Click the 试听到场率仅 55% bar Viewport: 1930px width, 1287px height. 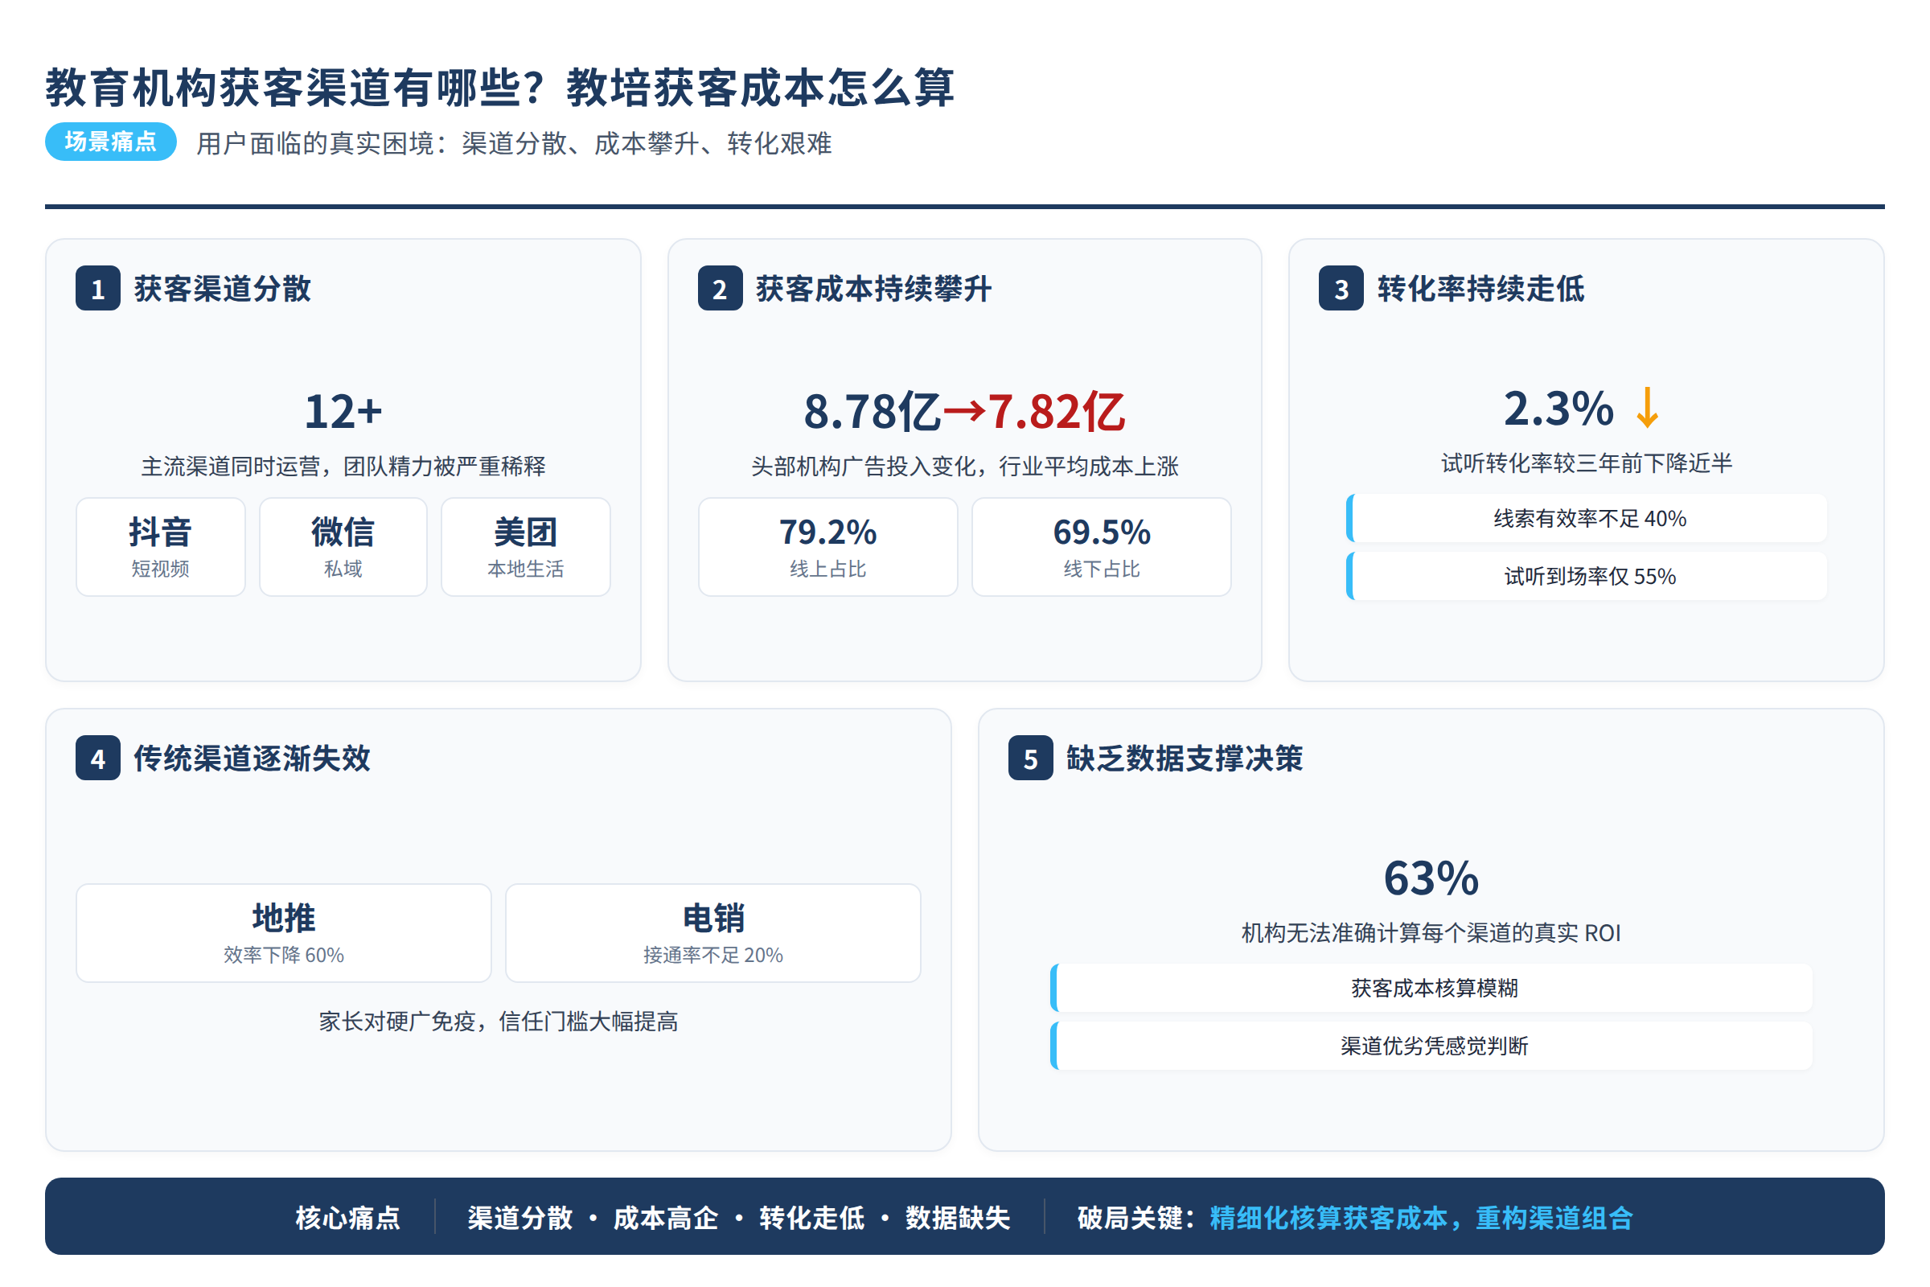[1587, 576]
